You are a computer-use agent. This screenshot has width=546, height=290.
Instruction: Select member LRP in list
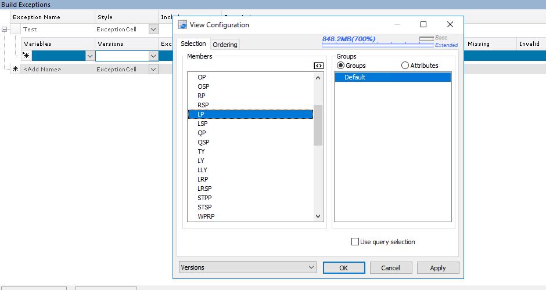[203, 179]
